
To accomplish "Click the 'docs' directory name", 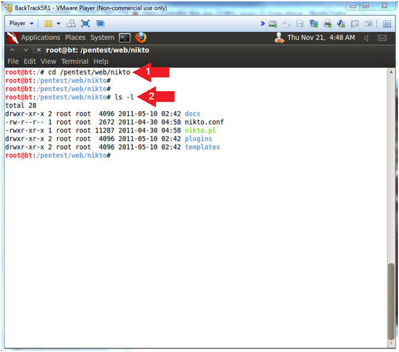I will (x=192, y=114).
